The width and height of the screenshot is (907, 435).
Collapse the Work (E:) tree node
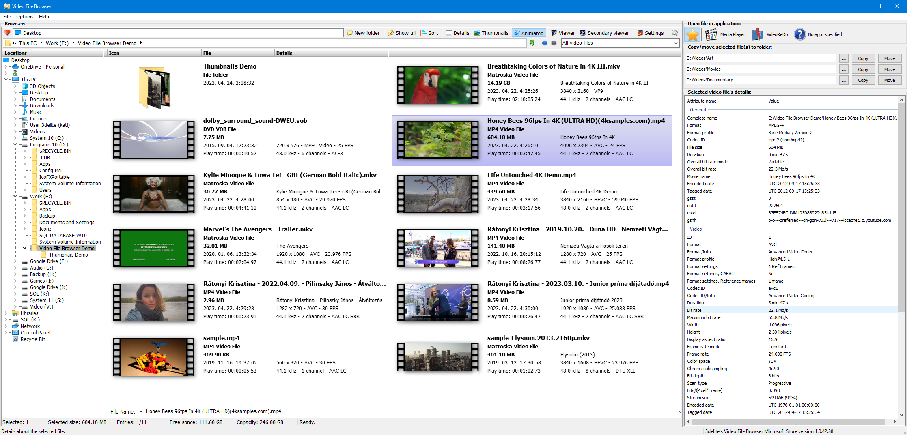click(15, 197)
